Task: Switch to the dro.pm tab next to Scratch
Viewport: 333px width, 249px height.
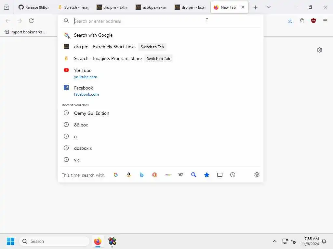Action: coord(112,7)
